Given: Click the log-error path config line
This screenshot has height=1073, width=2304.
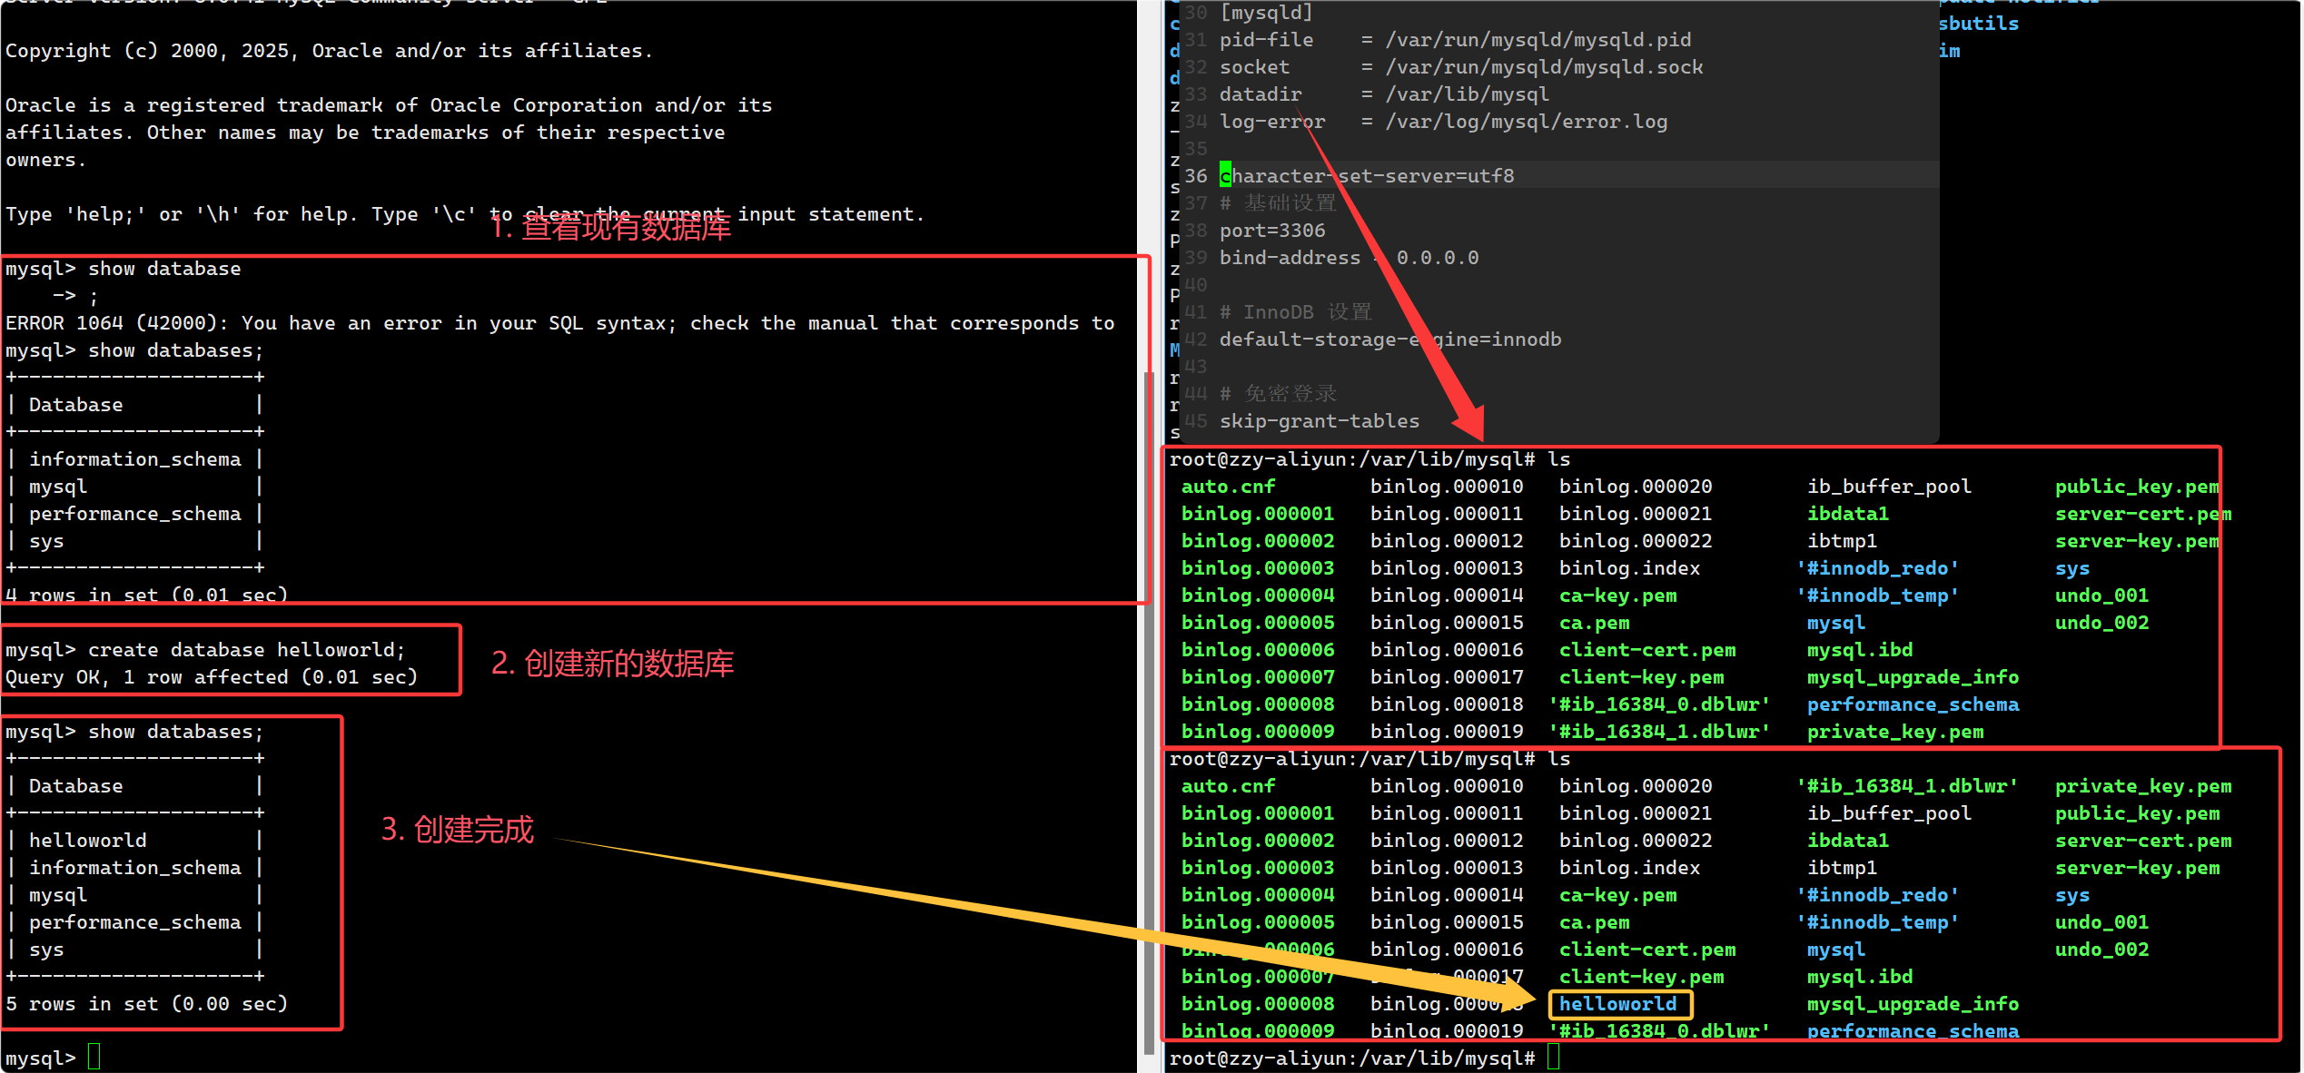Looking at the screenshot, I should [x=1442, y=122].
